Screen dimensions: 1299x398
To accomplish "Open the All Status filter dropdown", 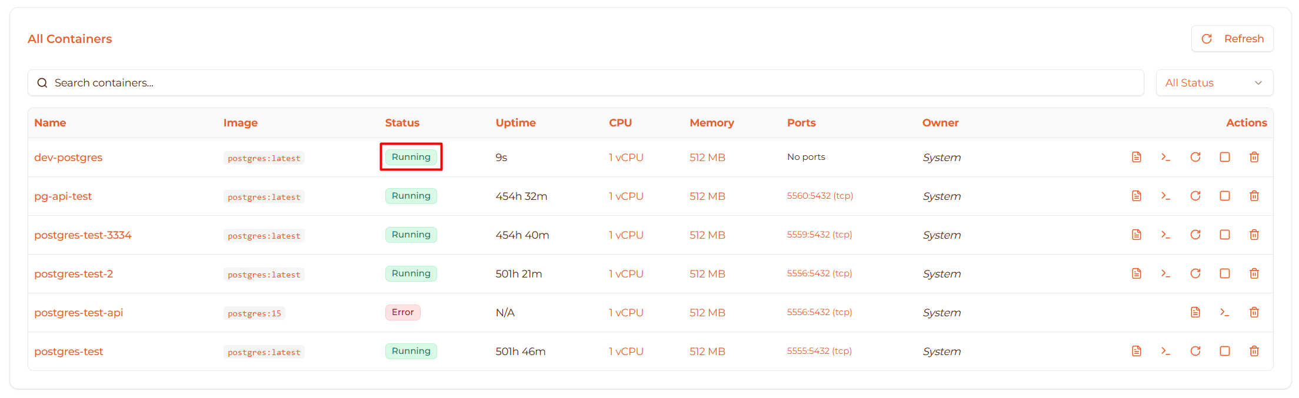I will point(1214,83).
